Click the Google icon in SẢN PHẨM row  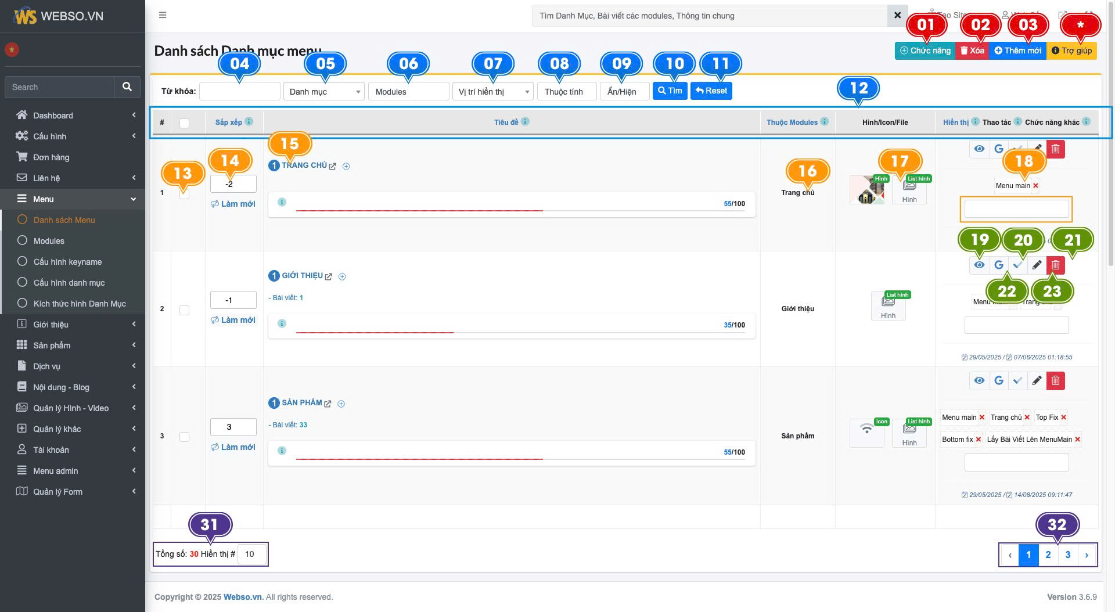tap(998, 381)
